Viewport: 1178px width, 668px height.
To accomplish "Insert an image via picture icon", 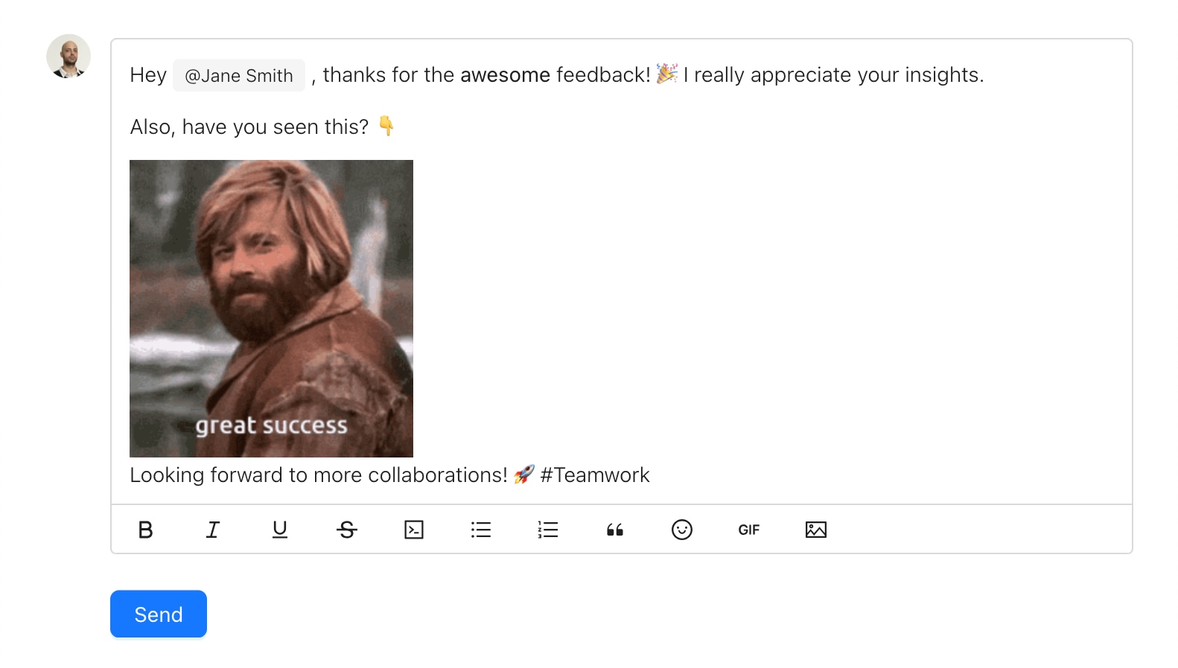I will coord(816,530).
